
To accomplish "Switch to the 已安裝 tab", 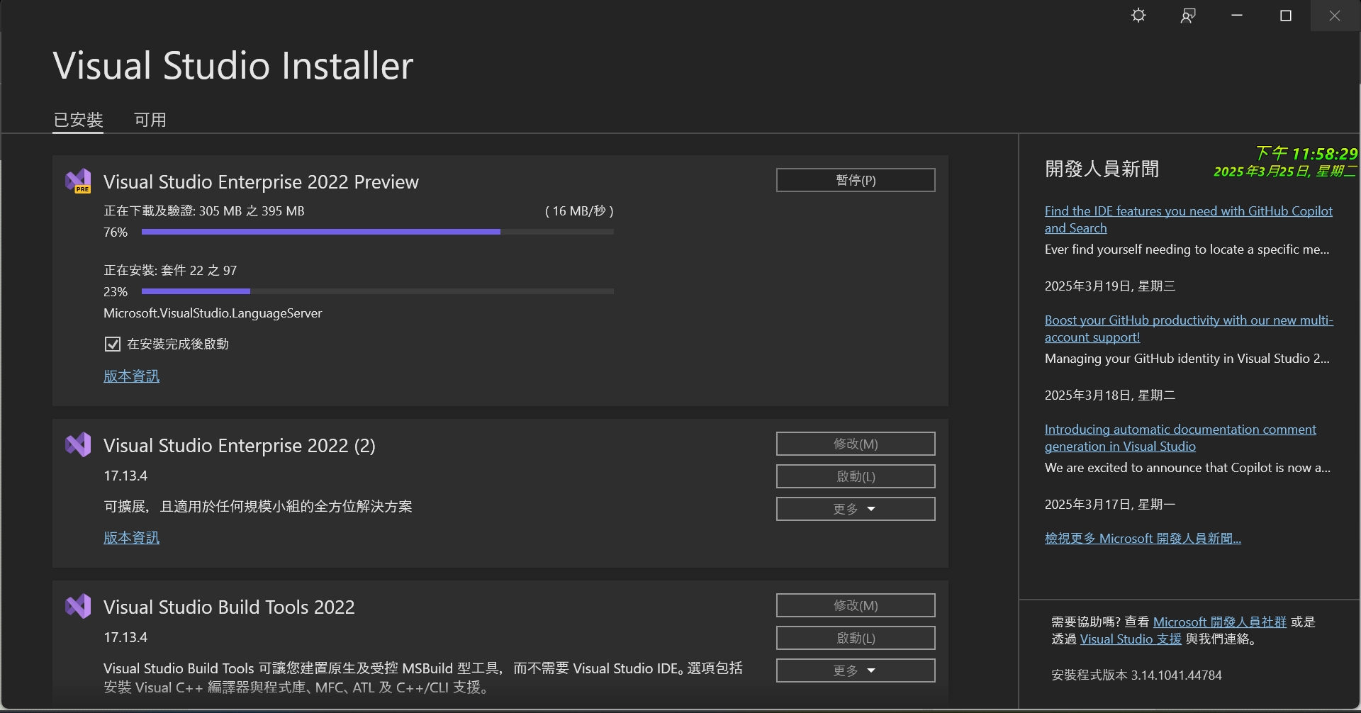I will 79,120.
